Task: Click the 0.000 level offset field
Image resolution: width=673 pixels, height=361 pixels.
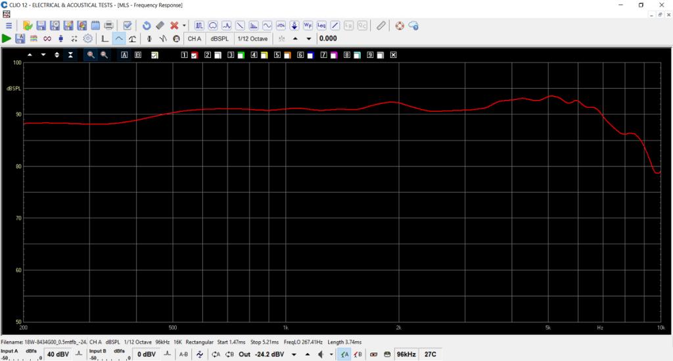Action: (x=328, y=39)
